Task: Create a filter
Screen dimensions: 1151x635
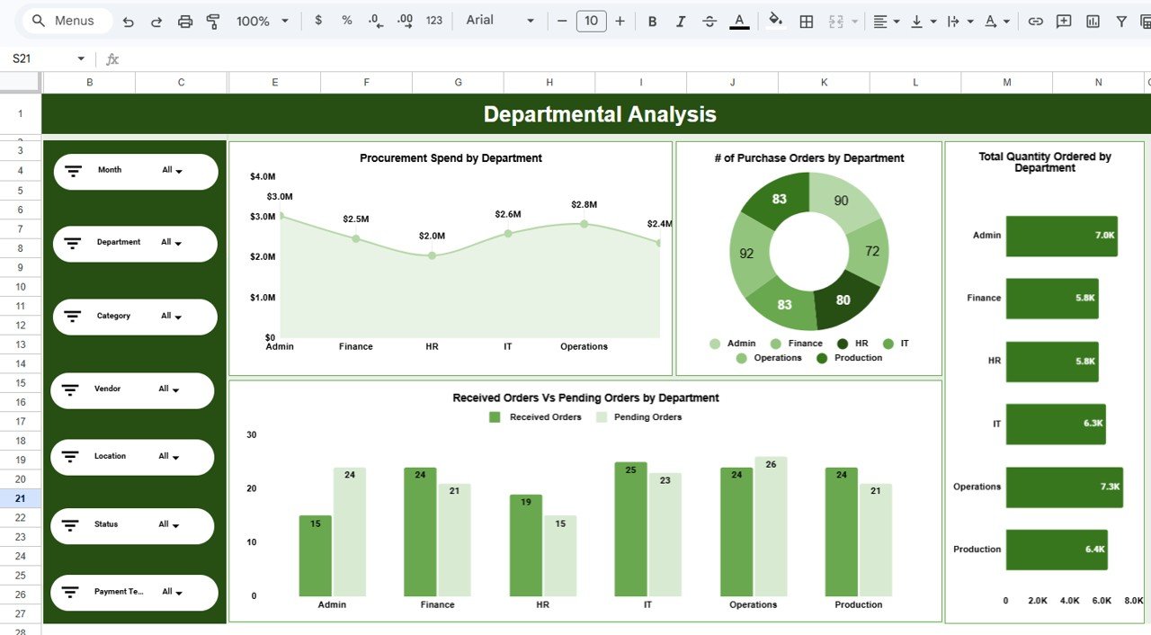Action: pos(1120,20)
